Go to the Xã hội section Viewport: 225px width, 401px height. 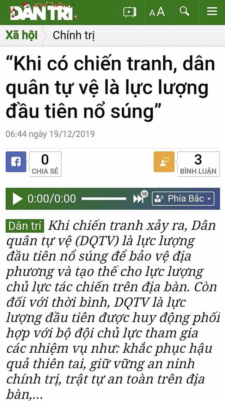(x=22, y=35)
